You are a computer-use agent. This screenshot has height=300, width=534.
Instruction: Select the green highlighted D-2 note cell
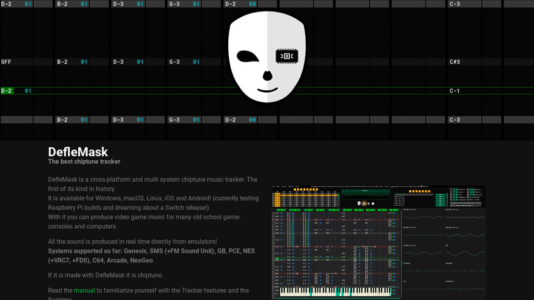pos(7,91)
